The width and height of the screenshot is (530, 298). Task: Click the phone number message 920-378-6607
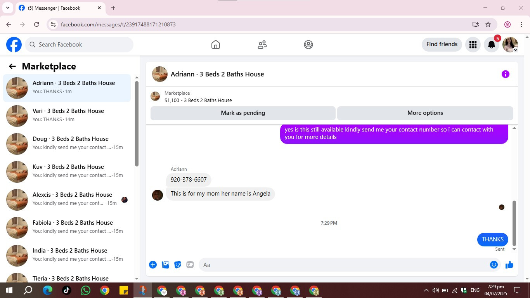[189, 180]
